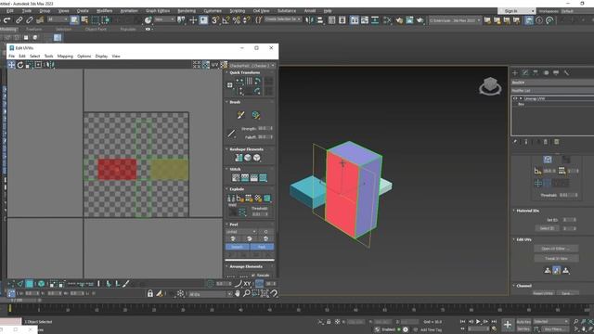Toggle Polygon sub-object mode in Edit UVWs
594x334 pixels.
pos(29,284)
